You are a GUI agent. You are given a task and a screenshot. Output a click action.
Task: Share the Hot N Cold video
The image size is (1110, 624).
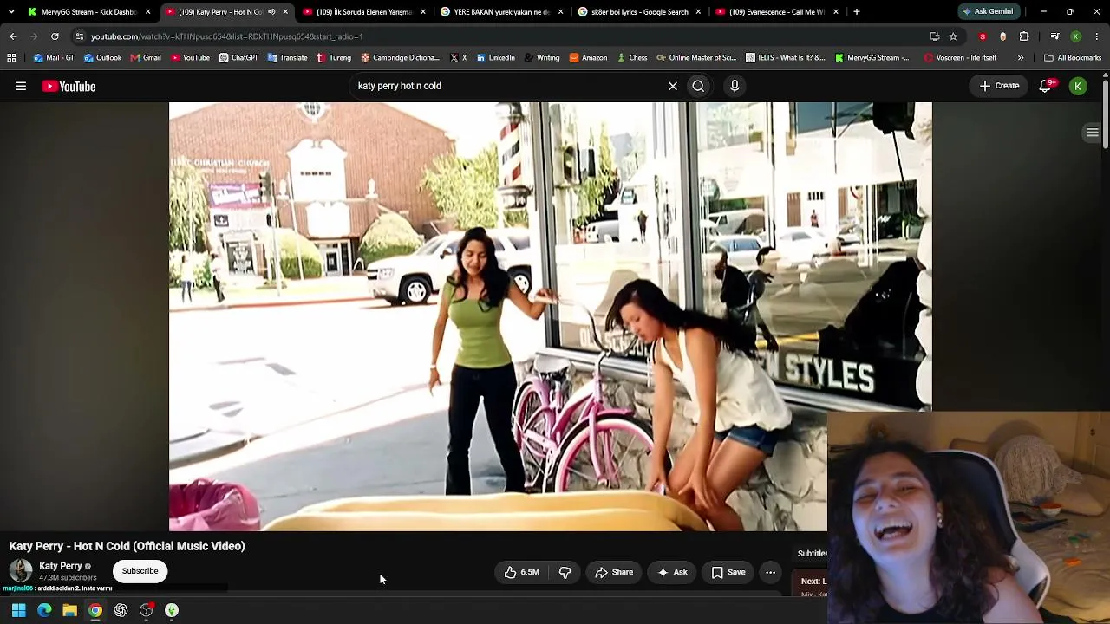coord(614,572)
